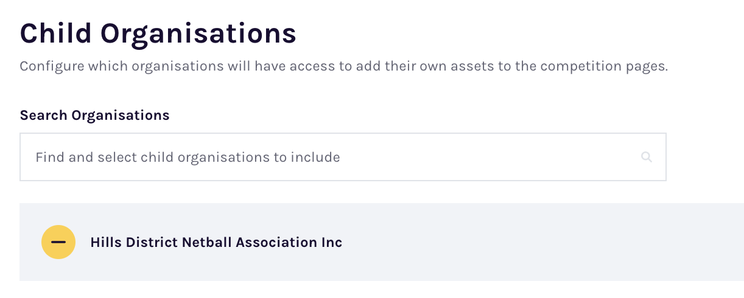Click the grey organisation row background

[x=382, y=242]
